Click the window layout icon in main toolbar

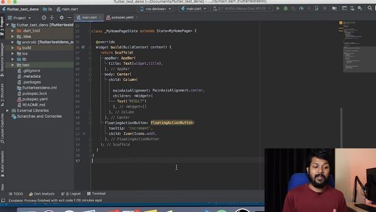(x=344, y=8)
